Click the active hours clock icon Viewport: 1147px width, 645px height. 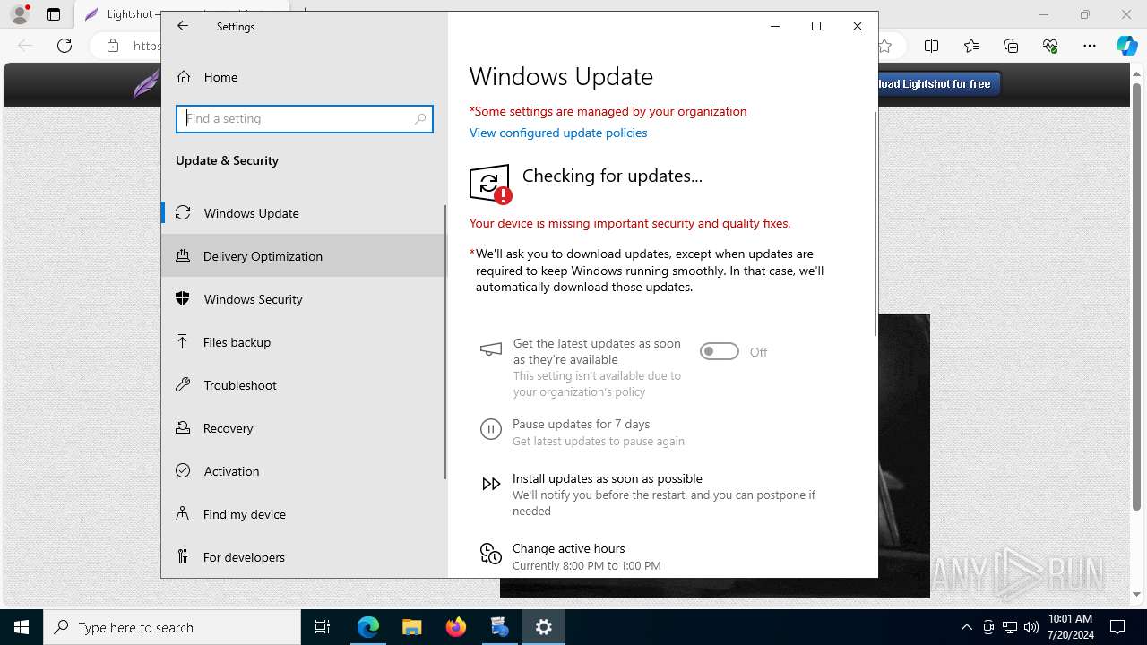point(491,554)
